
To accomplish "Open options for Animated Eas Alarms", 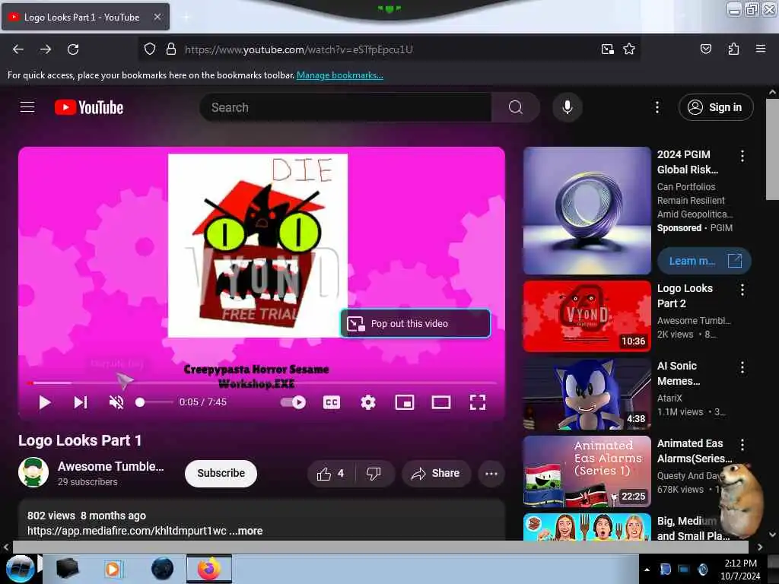I will click(x=742, y=445).
